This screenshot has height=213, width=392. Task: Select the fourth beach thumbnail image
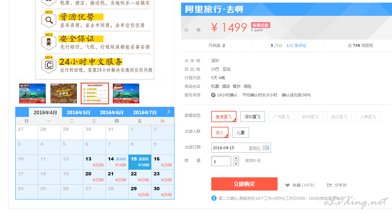(126, 93)
